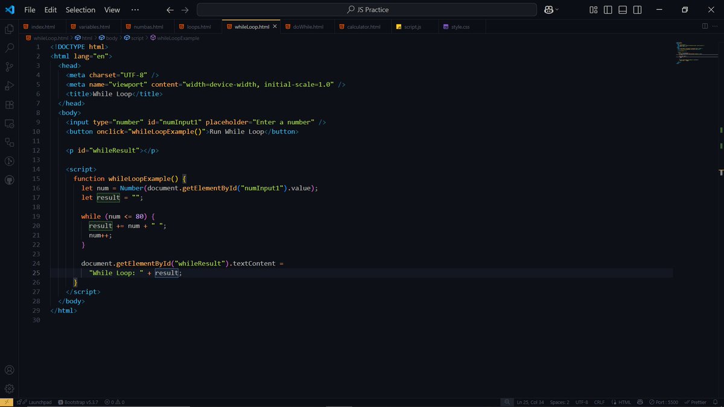Click the Copilot status icon near Port
This screenshot has width=724, height=407.
pyautogui.click(x=640, y=402)
